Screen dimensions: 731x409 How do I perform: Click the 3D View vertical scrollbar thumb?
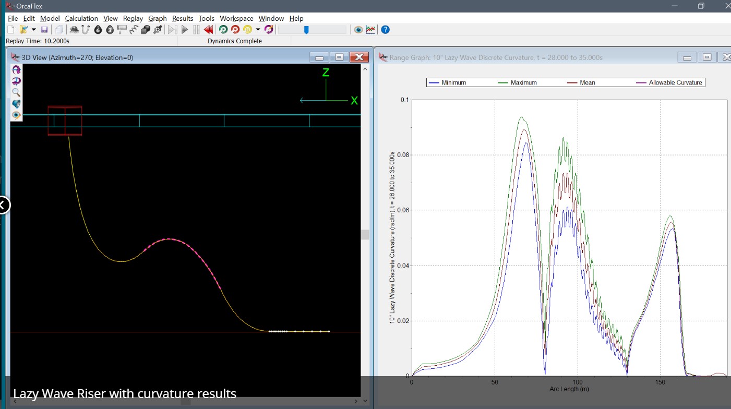pos(365,235)
